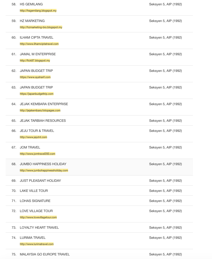Screen dimensions: 212x259
Task: Open the jumbohappinessholiday.com link
Action: point(44,170)
